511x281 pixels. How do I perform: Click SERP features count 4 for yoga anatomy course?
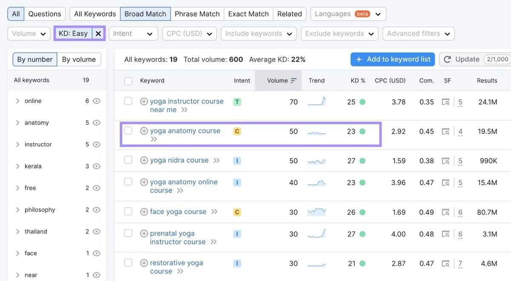[460, 132]
